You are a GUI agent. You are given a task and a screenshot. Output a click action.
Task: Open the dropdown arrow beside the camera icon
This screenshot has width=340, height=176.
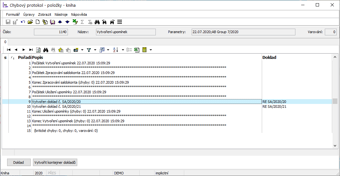(x=82, y=50)
